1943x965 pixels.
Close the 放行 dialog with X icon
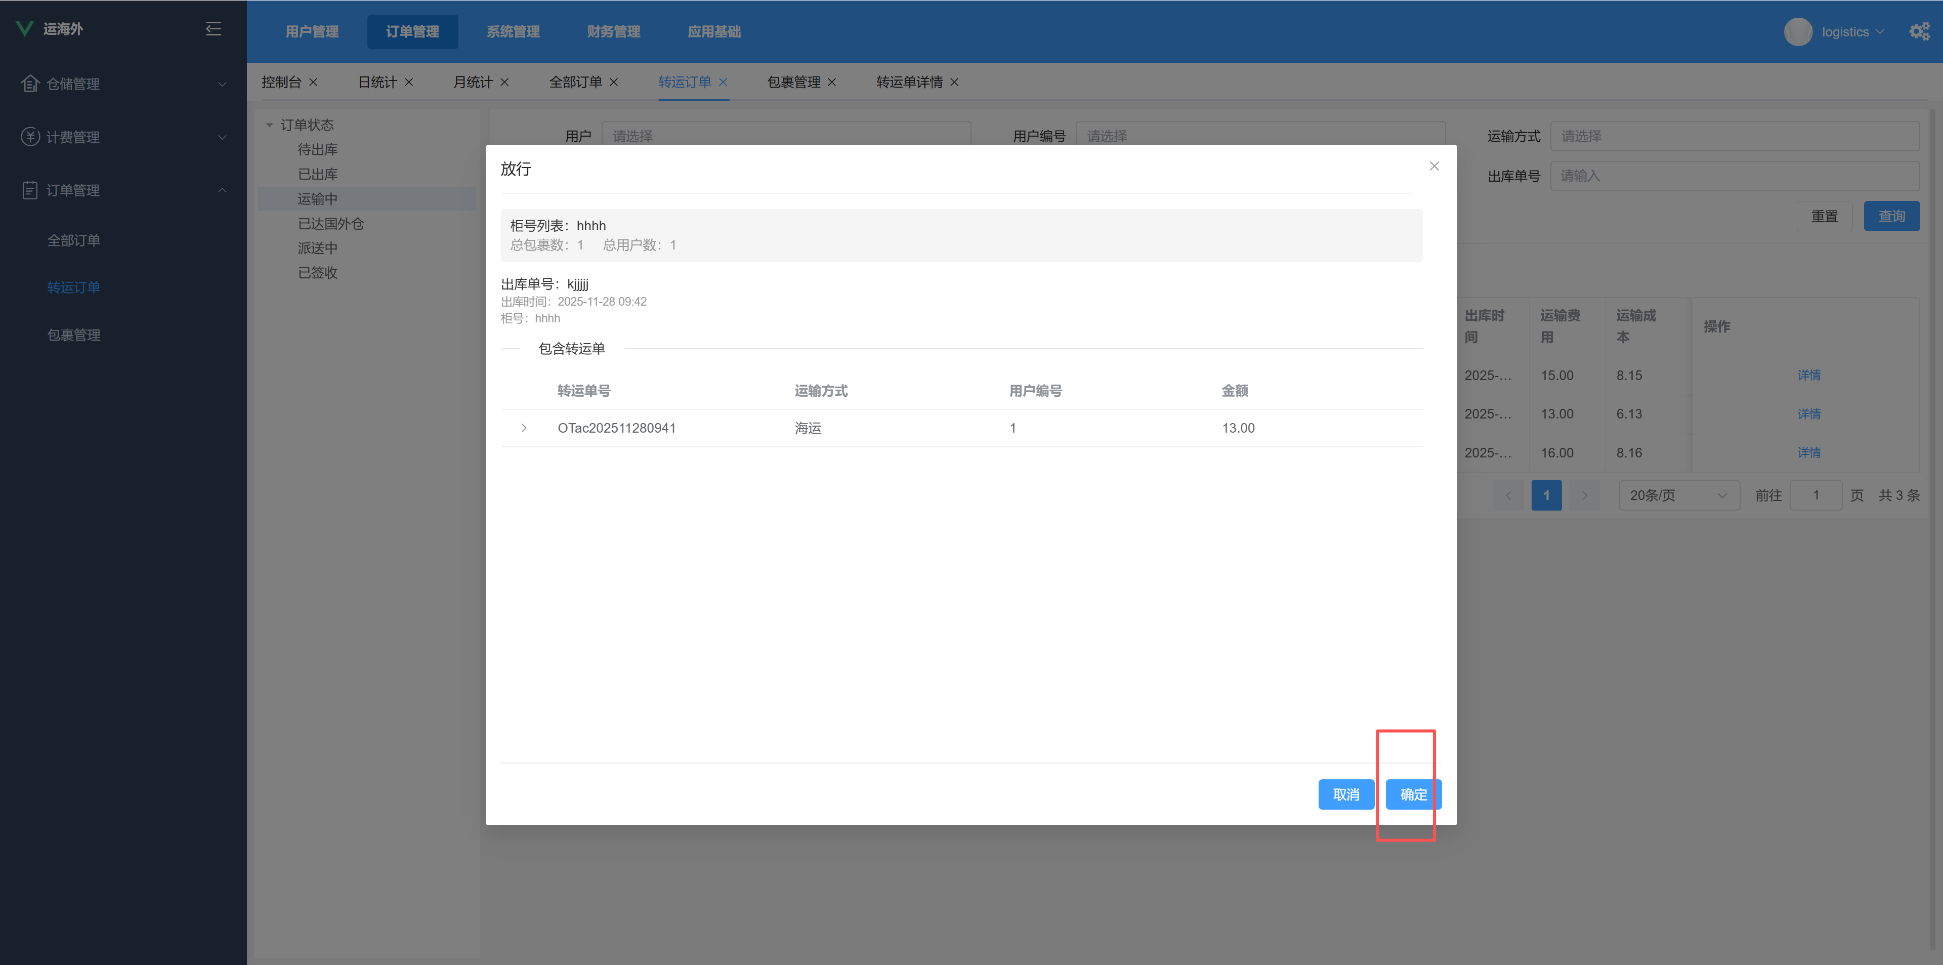coord(1434,166)
